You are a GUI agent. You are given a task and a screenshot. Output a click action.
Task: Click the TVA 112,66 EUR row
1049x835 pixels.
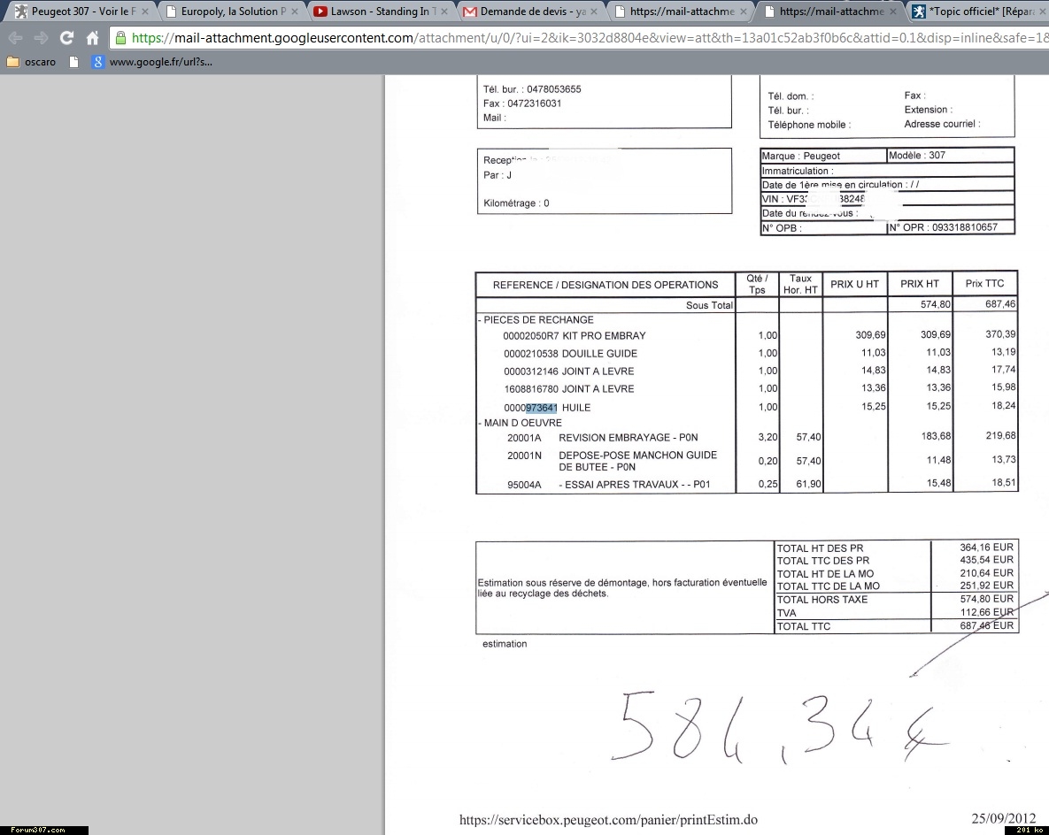(895, 613)
